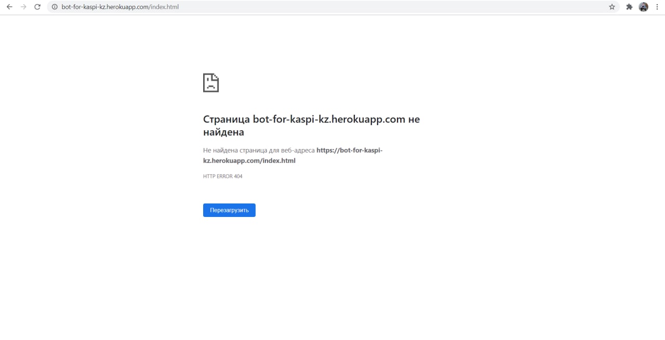
Task: Click the HTTP ERROR 404 text
Action: pos(223,176)
